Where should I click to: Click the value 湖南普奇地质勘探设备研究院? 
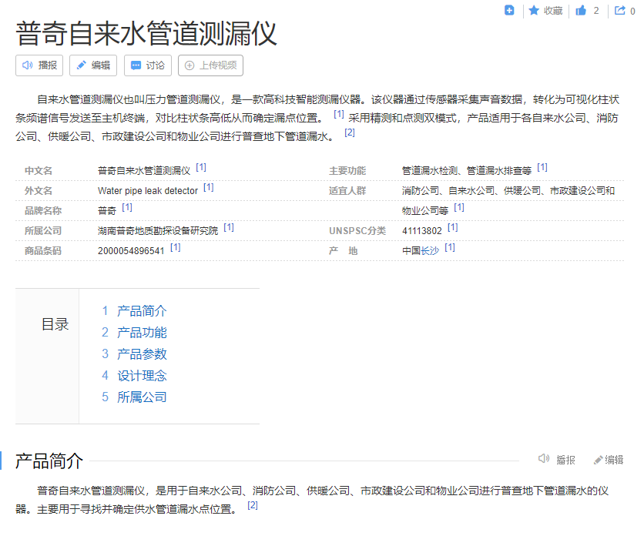158,231
